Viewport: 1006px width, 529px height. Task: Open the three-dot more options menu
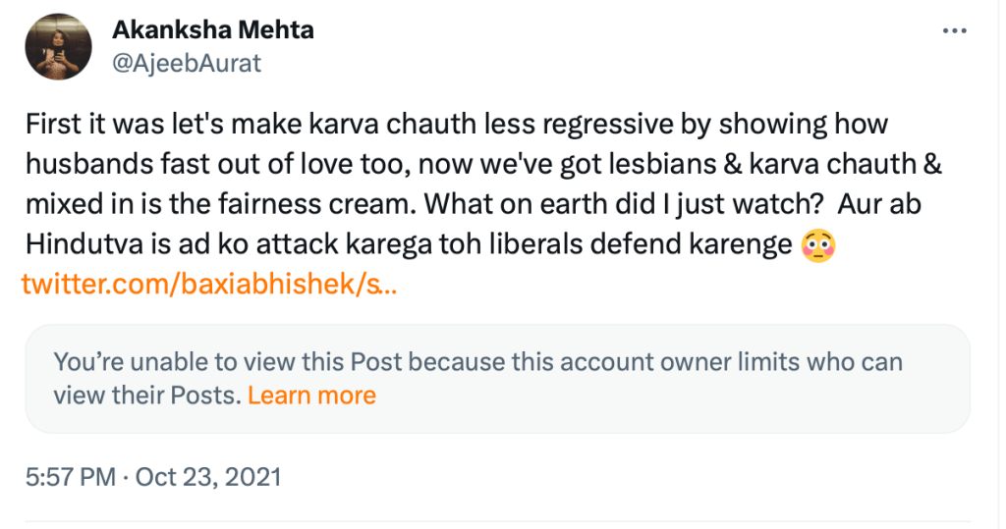954,31
